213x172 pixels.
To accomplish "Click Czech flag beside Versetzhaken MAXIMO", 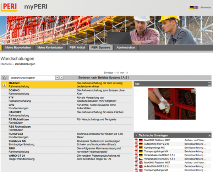I will (141, 159).
